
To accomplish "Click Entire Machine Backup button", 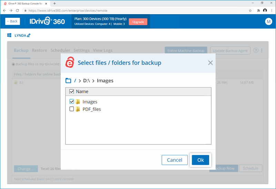I will click(186, 51).
